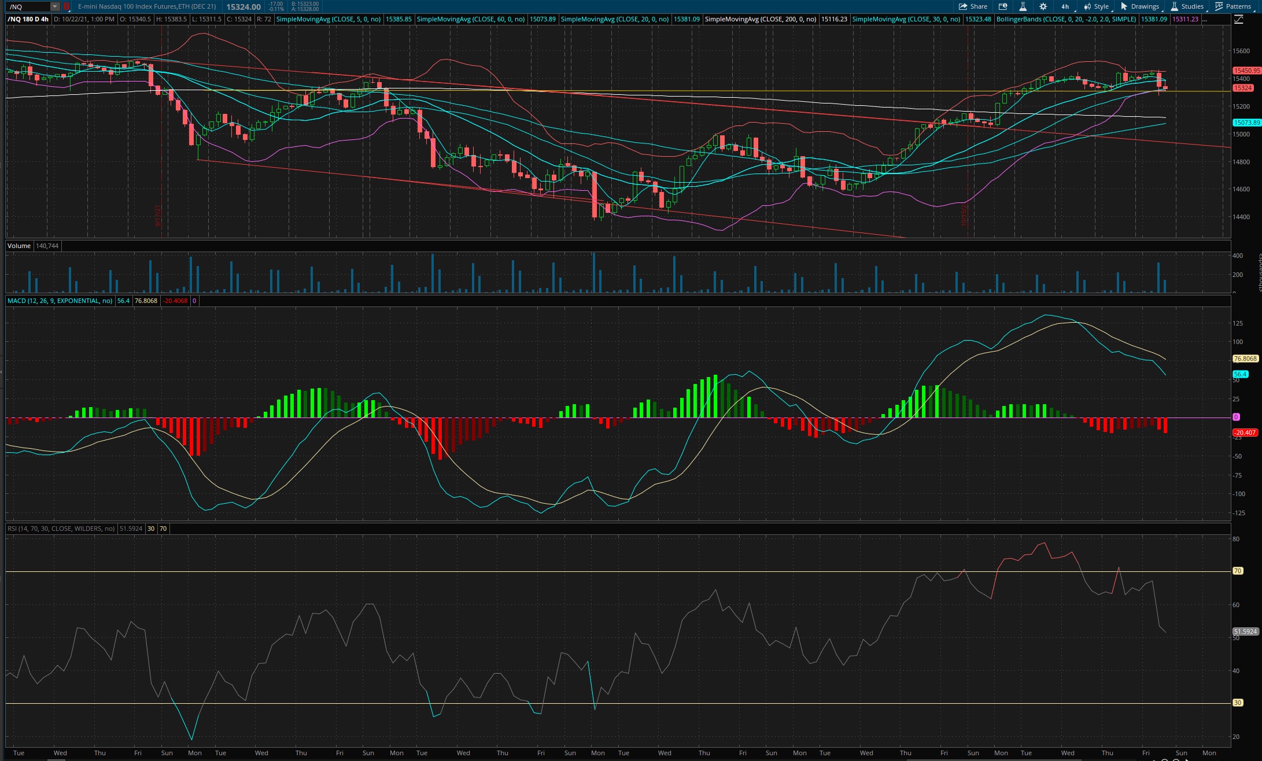Open the Style menu
This screenshot has width=1262, height=761.
tap(1097, 6)
